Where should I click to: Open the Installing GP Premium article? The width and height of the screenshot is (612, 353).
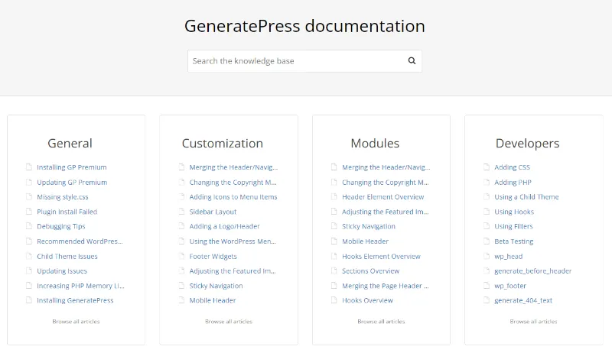[72, 167]
